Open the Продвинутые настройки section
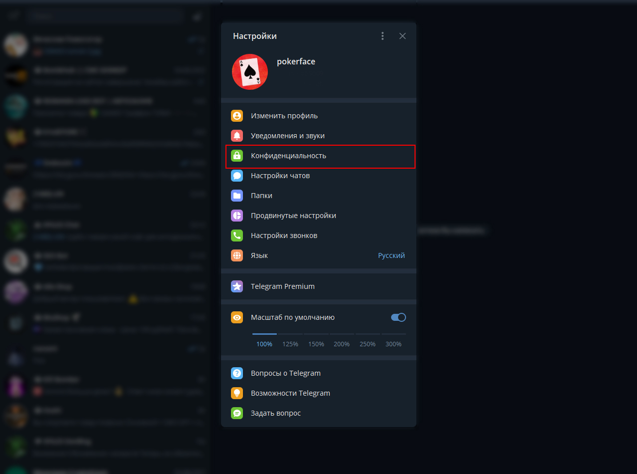 pyautogui.click(x=293, y=216)
